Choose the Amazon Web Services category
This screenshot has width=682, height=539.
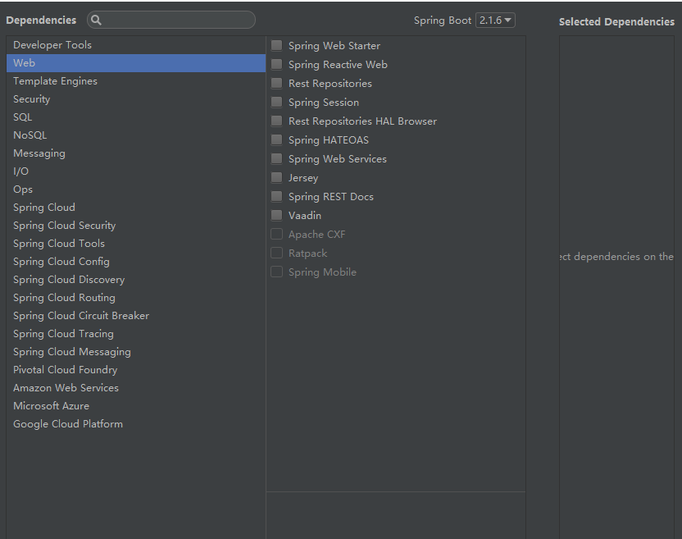pos(136,388)
